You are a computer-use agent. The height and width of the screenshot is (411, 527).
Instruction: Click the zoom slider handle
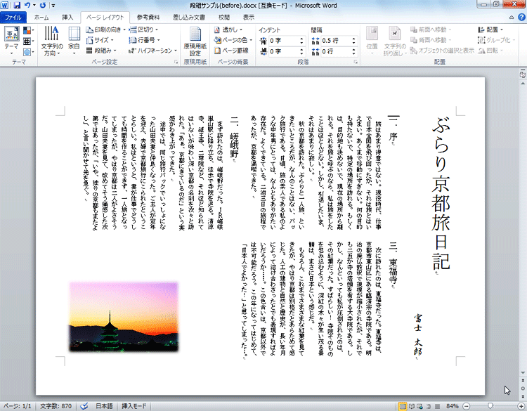click(x=490, y=406)
